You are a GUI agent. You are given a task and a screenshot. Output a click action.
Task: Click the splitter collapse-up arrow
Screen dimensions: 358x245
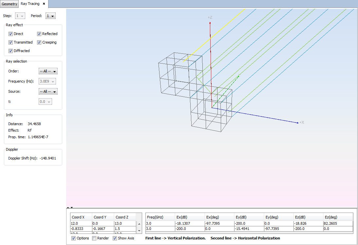68,207
